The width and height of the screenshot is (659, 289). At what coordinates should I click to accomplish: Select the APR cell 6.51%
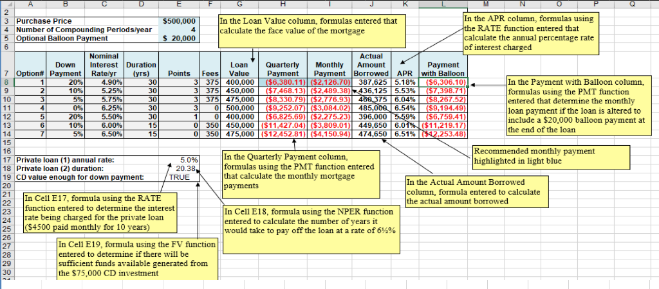point(405,134)
